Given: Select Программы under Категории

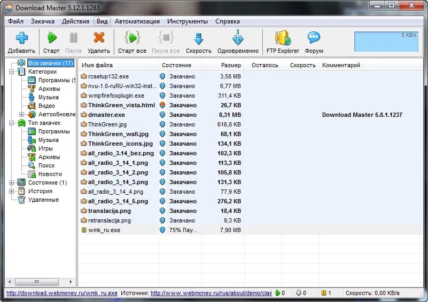Looking at the screenshot, I should tap(52, 80).
